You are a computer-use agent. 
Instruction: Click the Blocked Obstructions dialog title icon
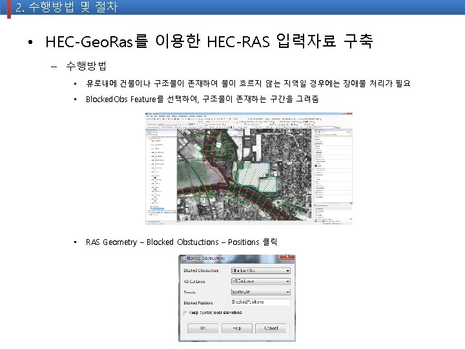click(183, 258)
